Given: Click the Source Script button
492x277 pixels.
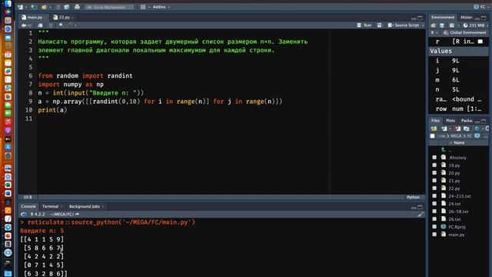Looking at the screenshot, I should click(404, 25).
